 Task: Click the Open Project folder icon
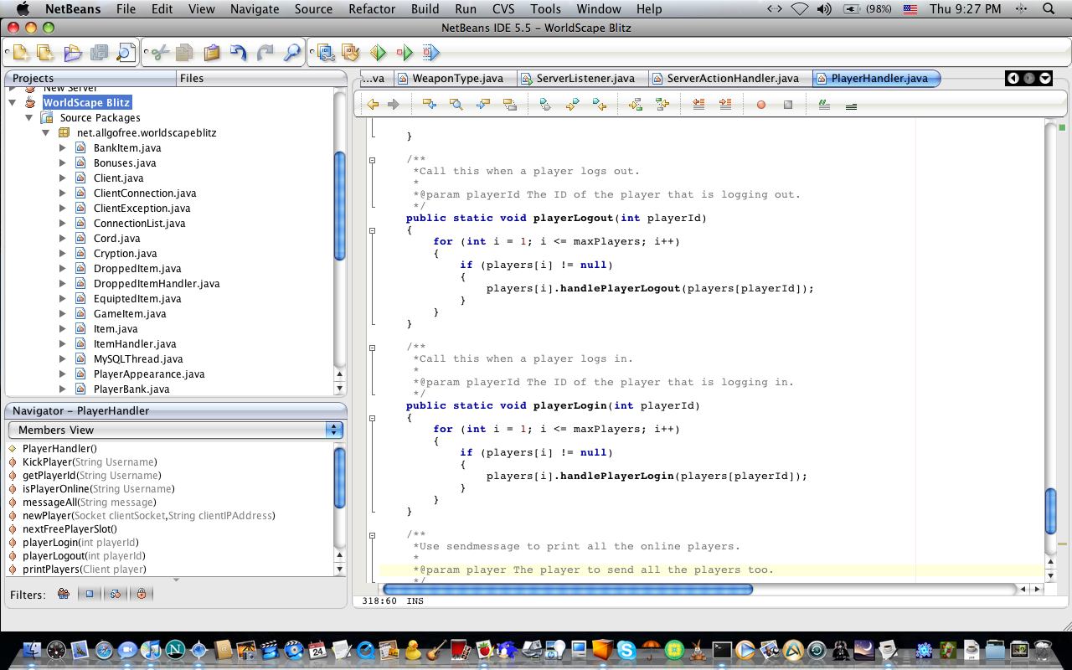coord(73,53)
